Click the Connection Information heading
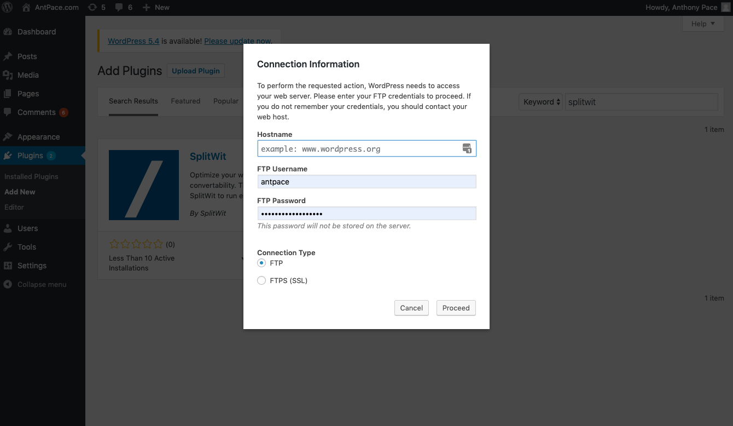The height and width of the screenshot is (426, 733). (x=309, y=64)
